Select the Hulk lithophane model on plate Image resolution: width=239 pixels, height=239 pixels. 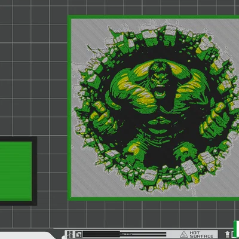point(153,108)
